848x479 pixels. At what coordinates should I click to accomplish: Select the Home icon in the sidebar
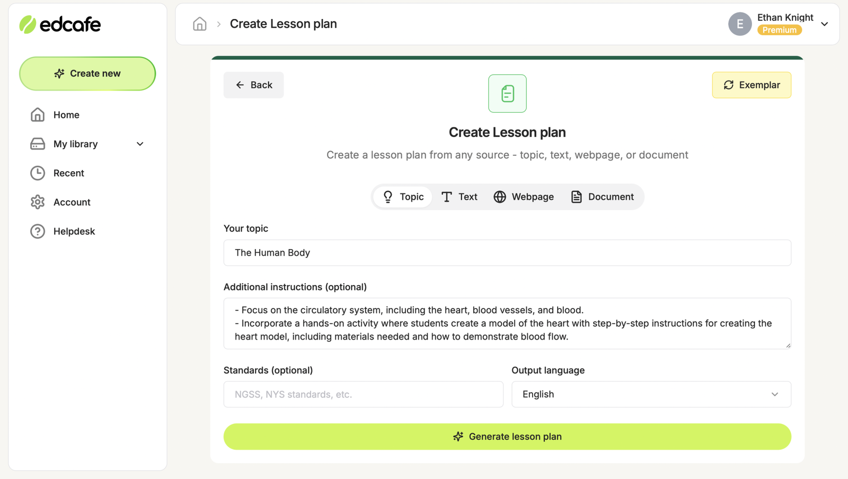click(37, 114)
